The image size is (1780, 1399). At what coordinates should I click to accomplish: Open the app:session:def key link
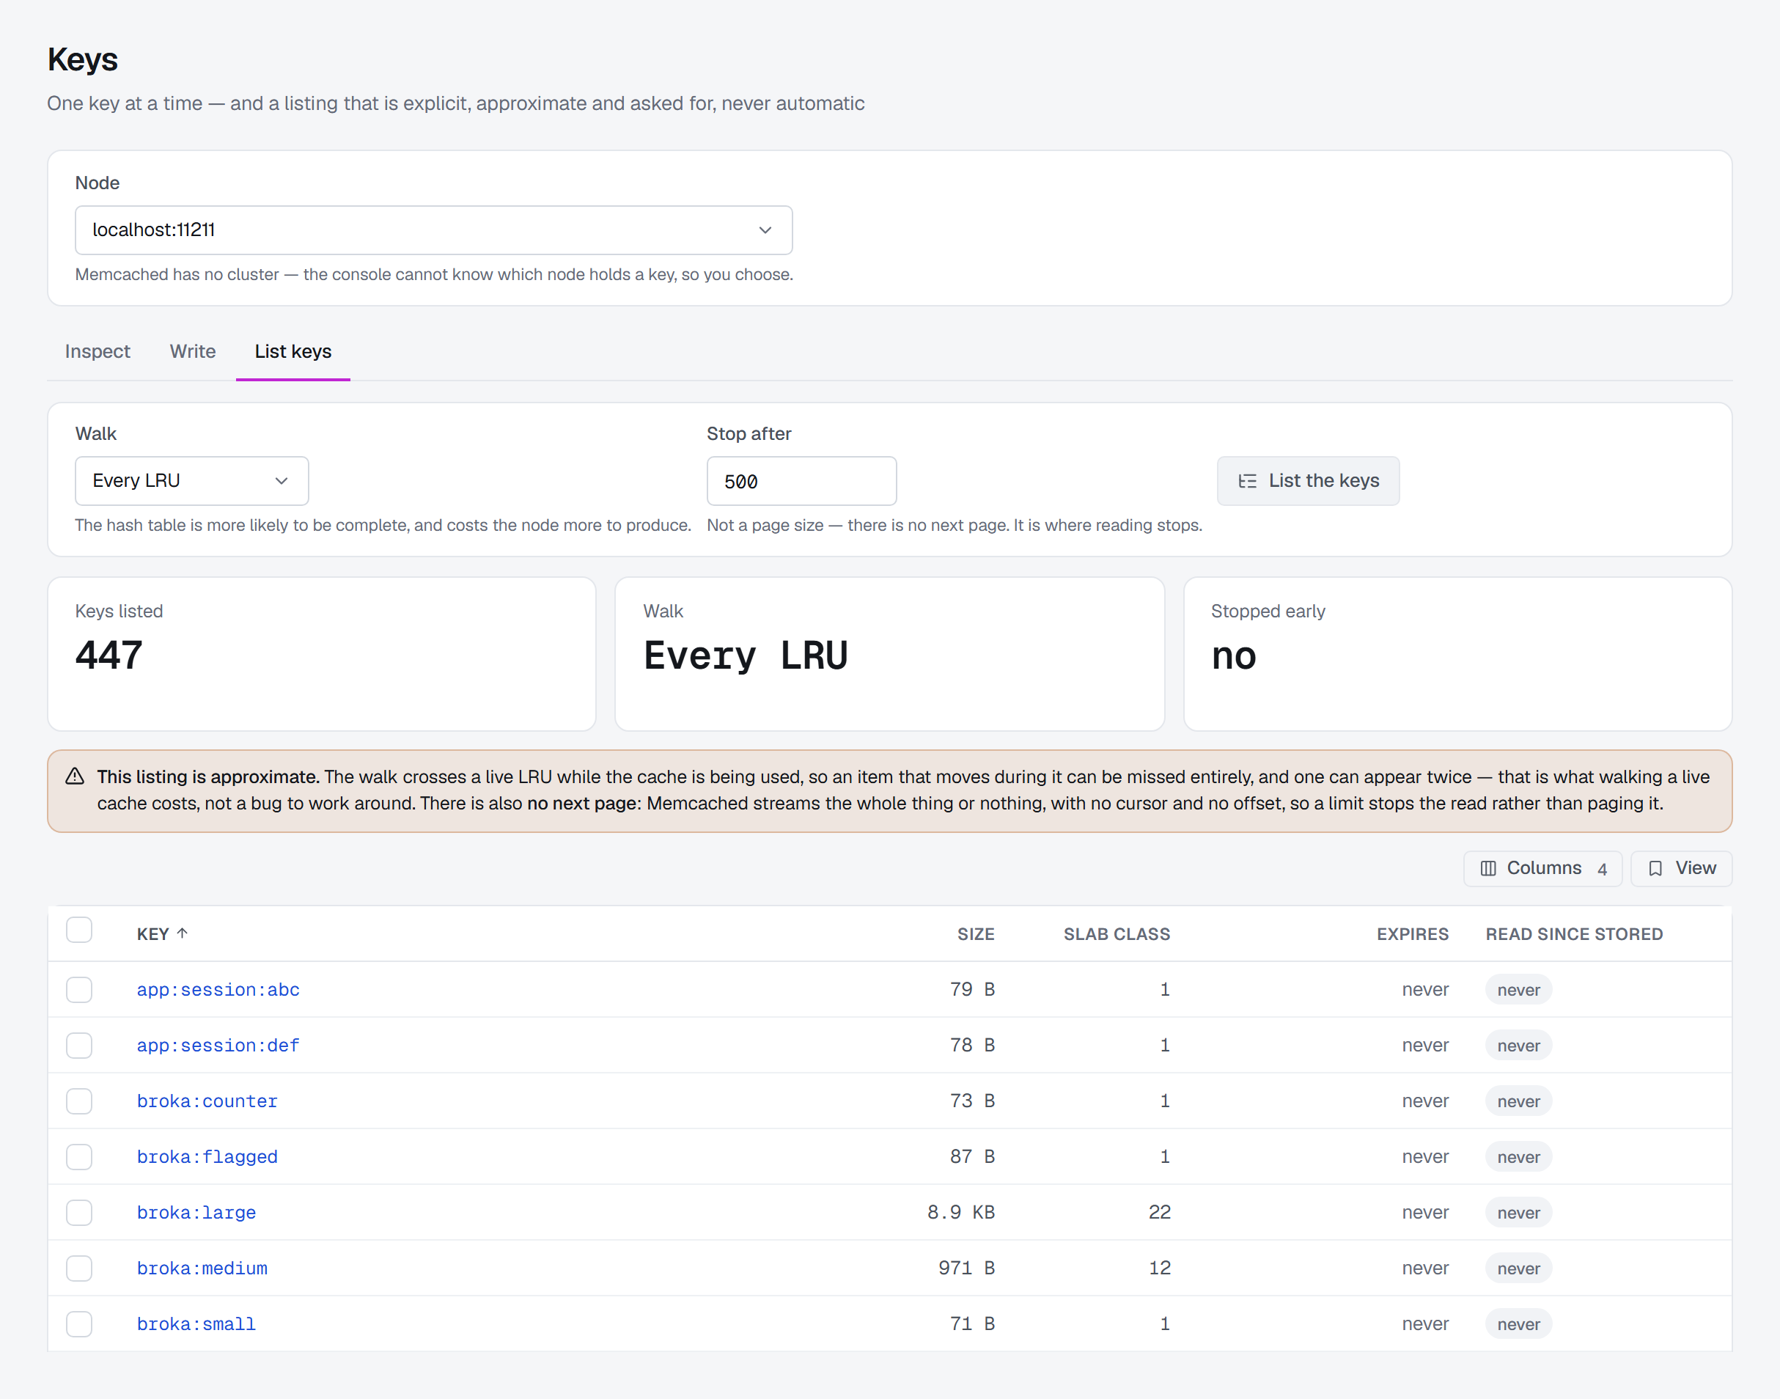pyautogui.click(x=218, y=1045)
